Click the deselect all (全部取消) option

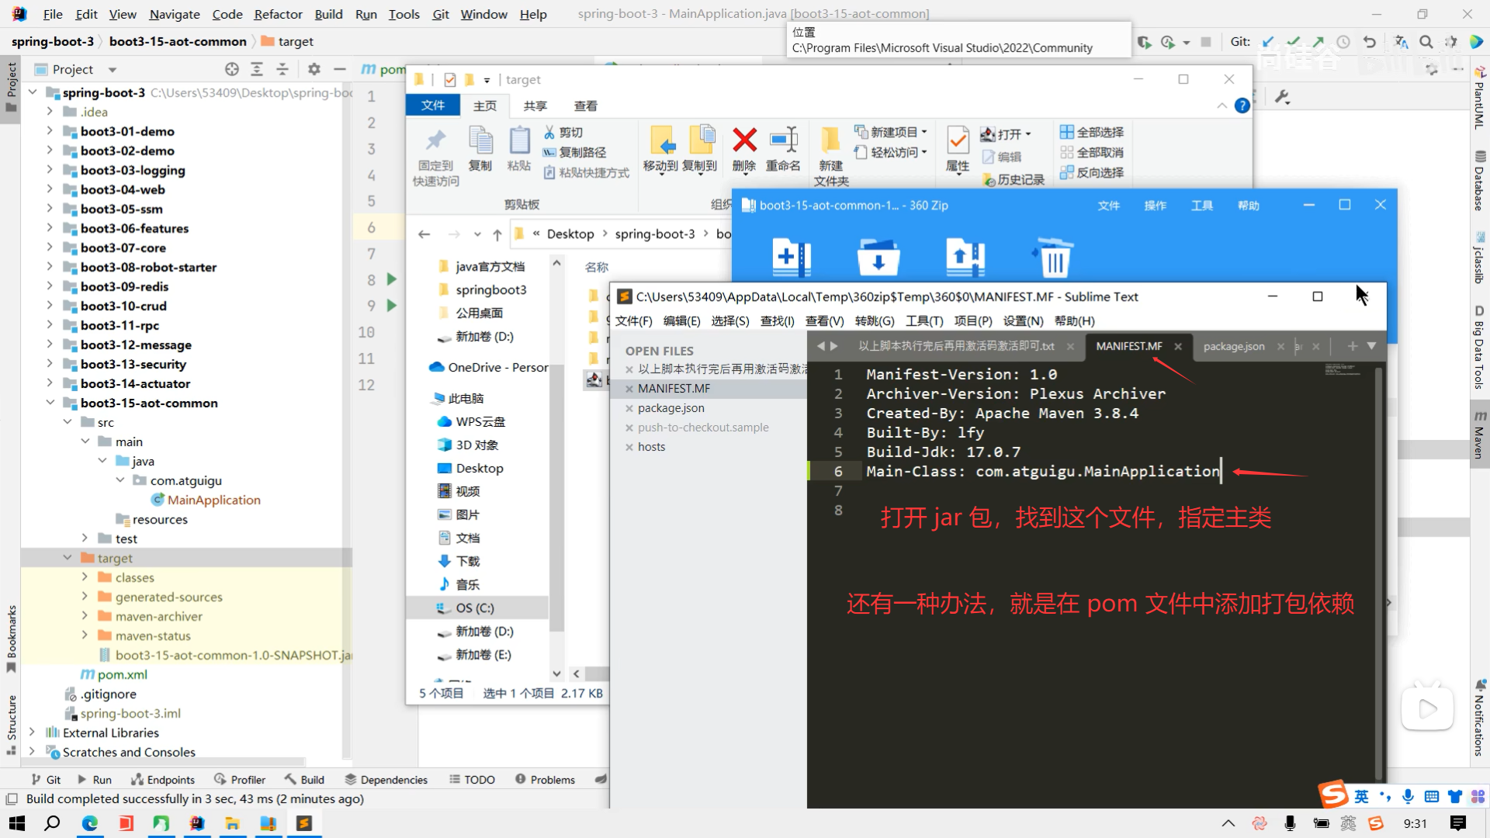(x=1092, y=152)
